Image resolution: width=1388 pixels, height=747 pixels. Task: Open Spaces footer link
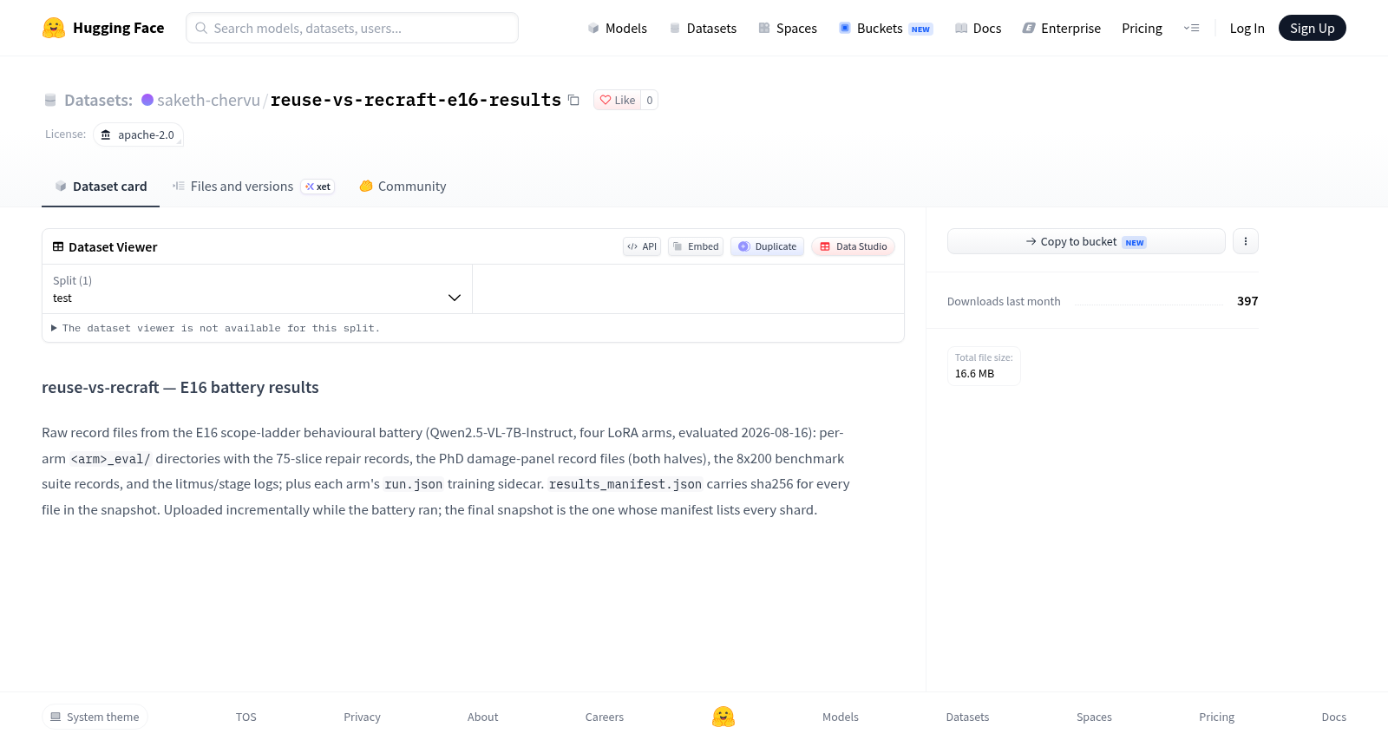coord(1094,717)
